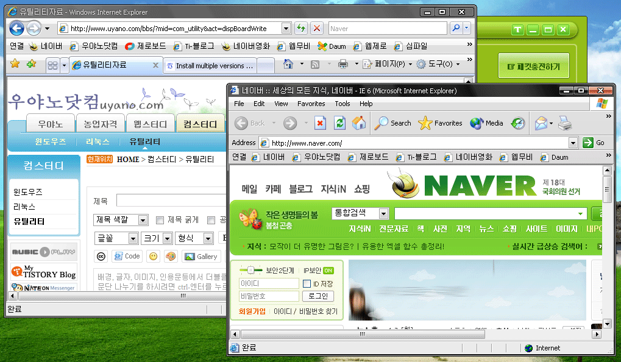Click the Stop icon in IE6 toolbar

320,123
